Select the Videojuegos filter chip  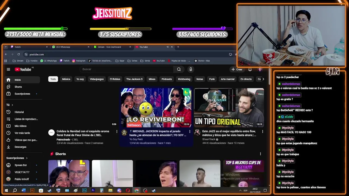(97, 79)
